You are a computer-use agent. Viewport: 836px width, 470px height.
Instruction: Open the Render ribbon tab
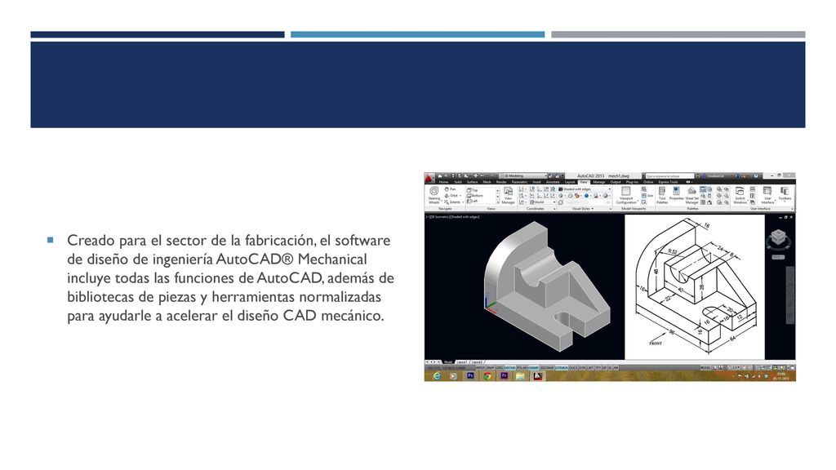(x=501, y=182)
